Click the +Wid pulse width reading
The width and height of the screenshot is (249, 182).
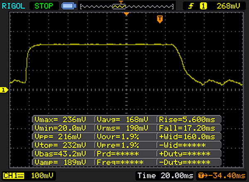point(187,136)
